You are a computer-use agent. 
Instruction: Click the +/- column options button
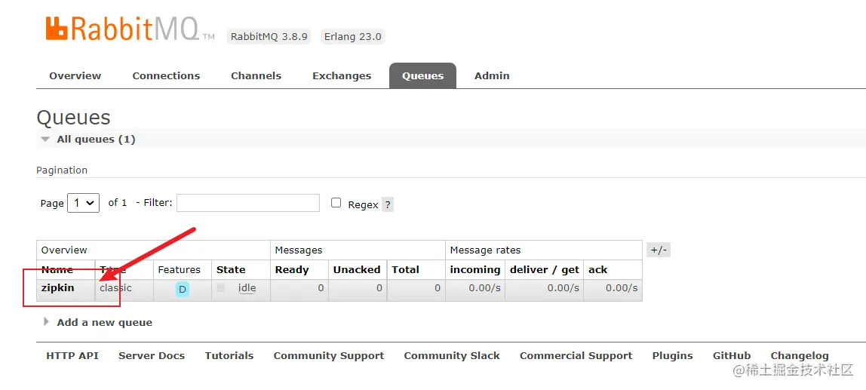tap(659, 250)
